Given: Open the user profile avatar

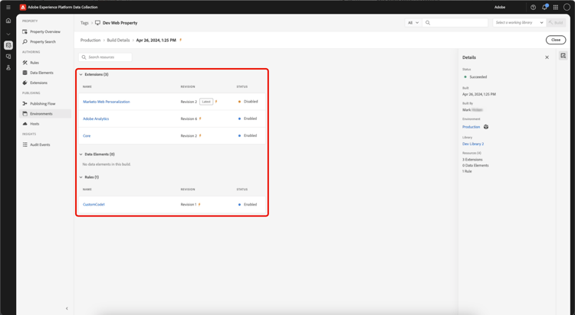Looking at the screenshot, I should 567,7.
